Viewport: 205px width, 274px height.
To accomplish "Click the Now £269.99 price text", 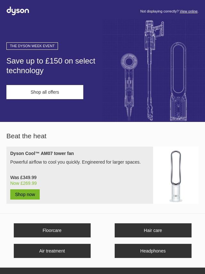I will click(x=24, y=183).
